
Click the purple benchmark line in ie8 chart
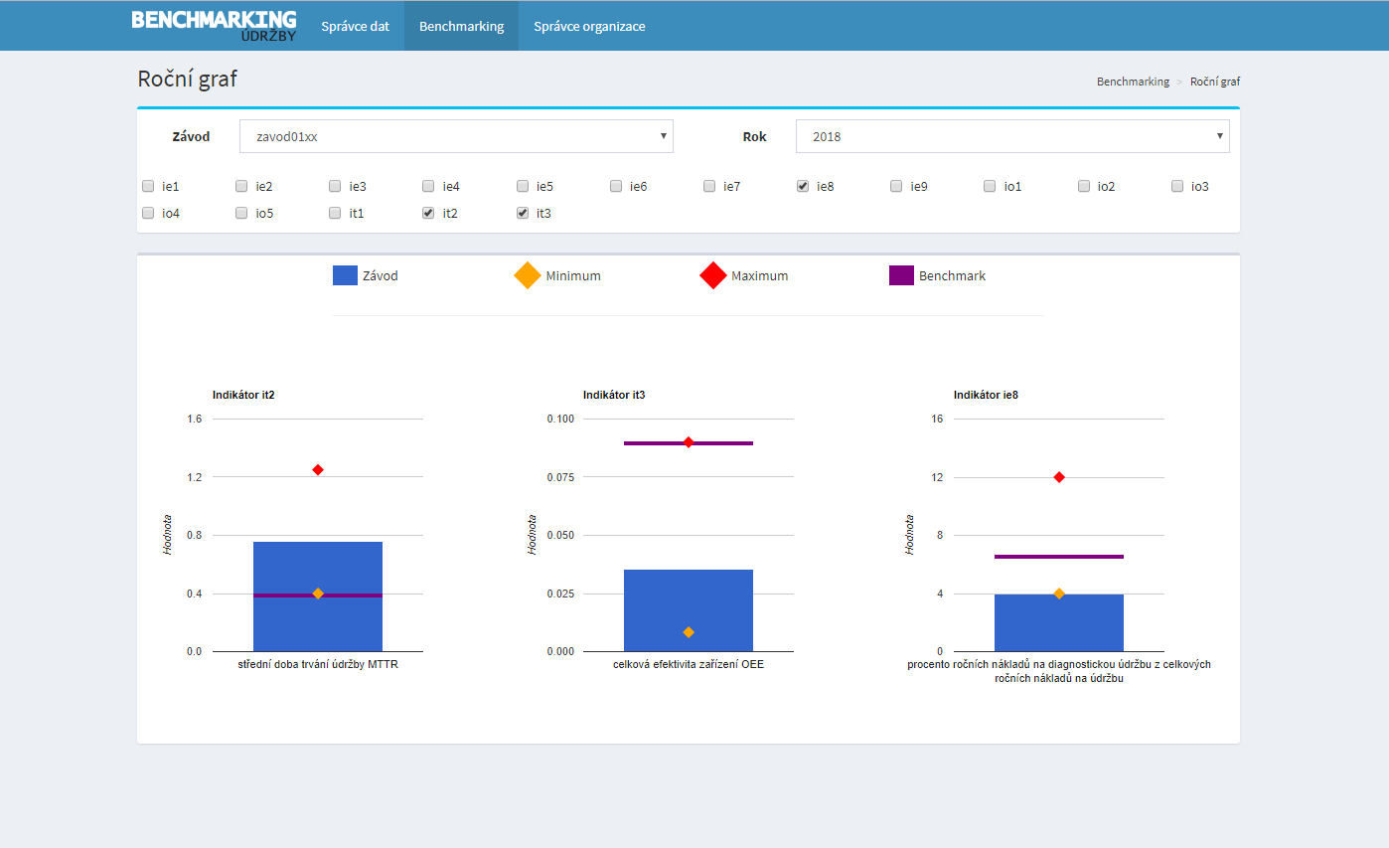point(1059,557)
